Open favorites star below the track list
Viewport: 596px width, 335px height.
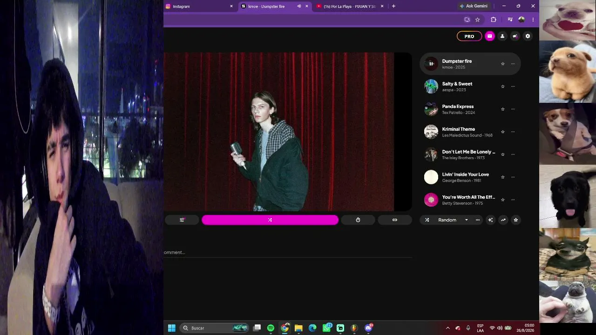coord(515,220)
